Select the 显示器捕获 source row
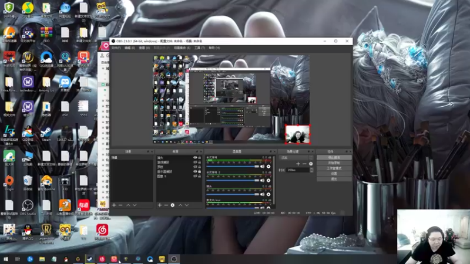 pos(179,171)
